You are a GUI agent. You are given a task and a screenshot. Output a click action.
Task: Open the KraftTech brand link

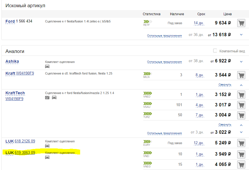point(15,93)
